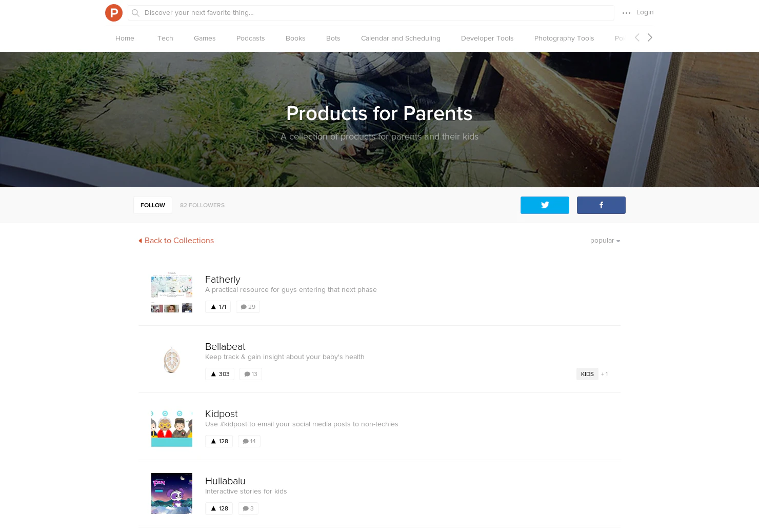Open the comments on Fatherly
This screenshot has width=759, height=532.
point(248,306)
